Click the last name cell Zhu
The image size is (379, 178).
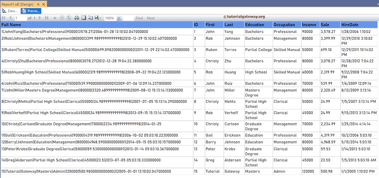pyautogui.click(x=234, y=63)
